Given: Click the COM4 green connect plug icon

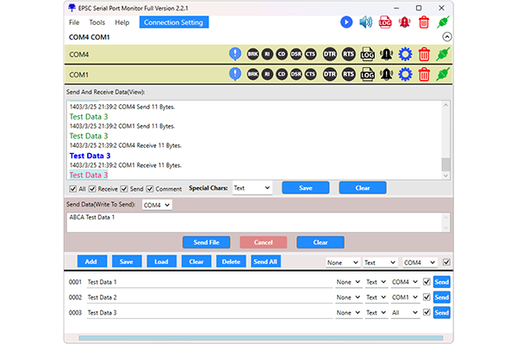Looking at the screenshot, I should click(443, 53).
